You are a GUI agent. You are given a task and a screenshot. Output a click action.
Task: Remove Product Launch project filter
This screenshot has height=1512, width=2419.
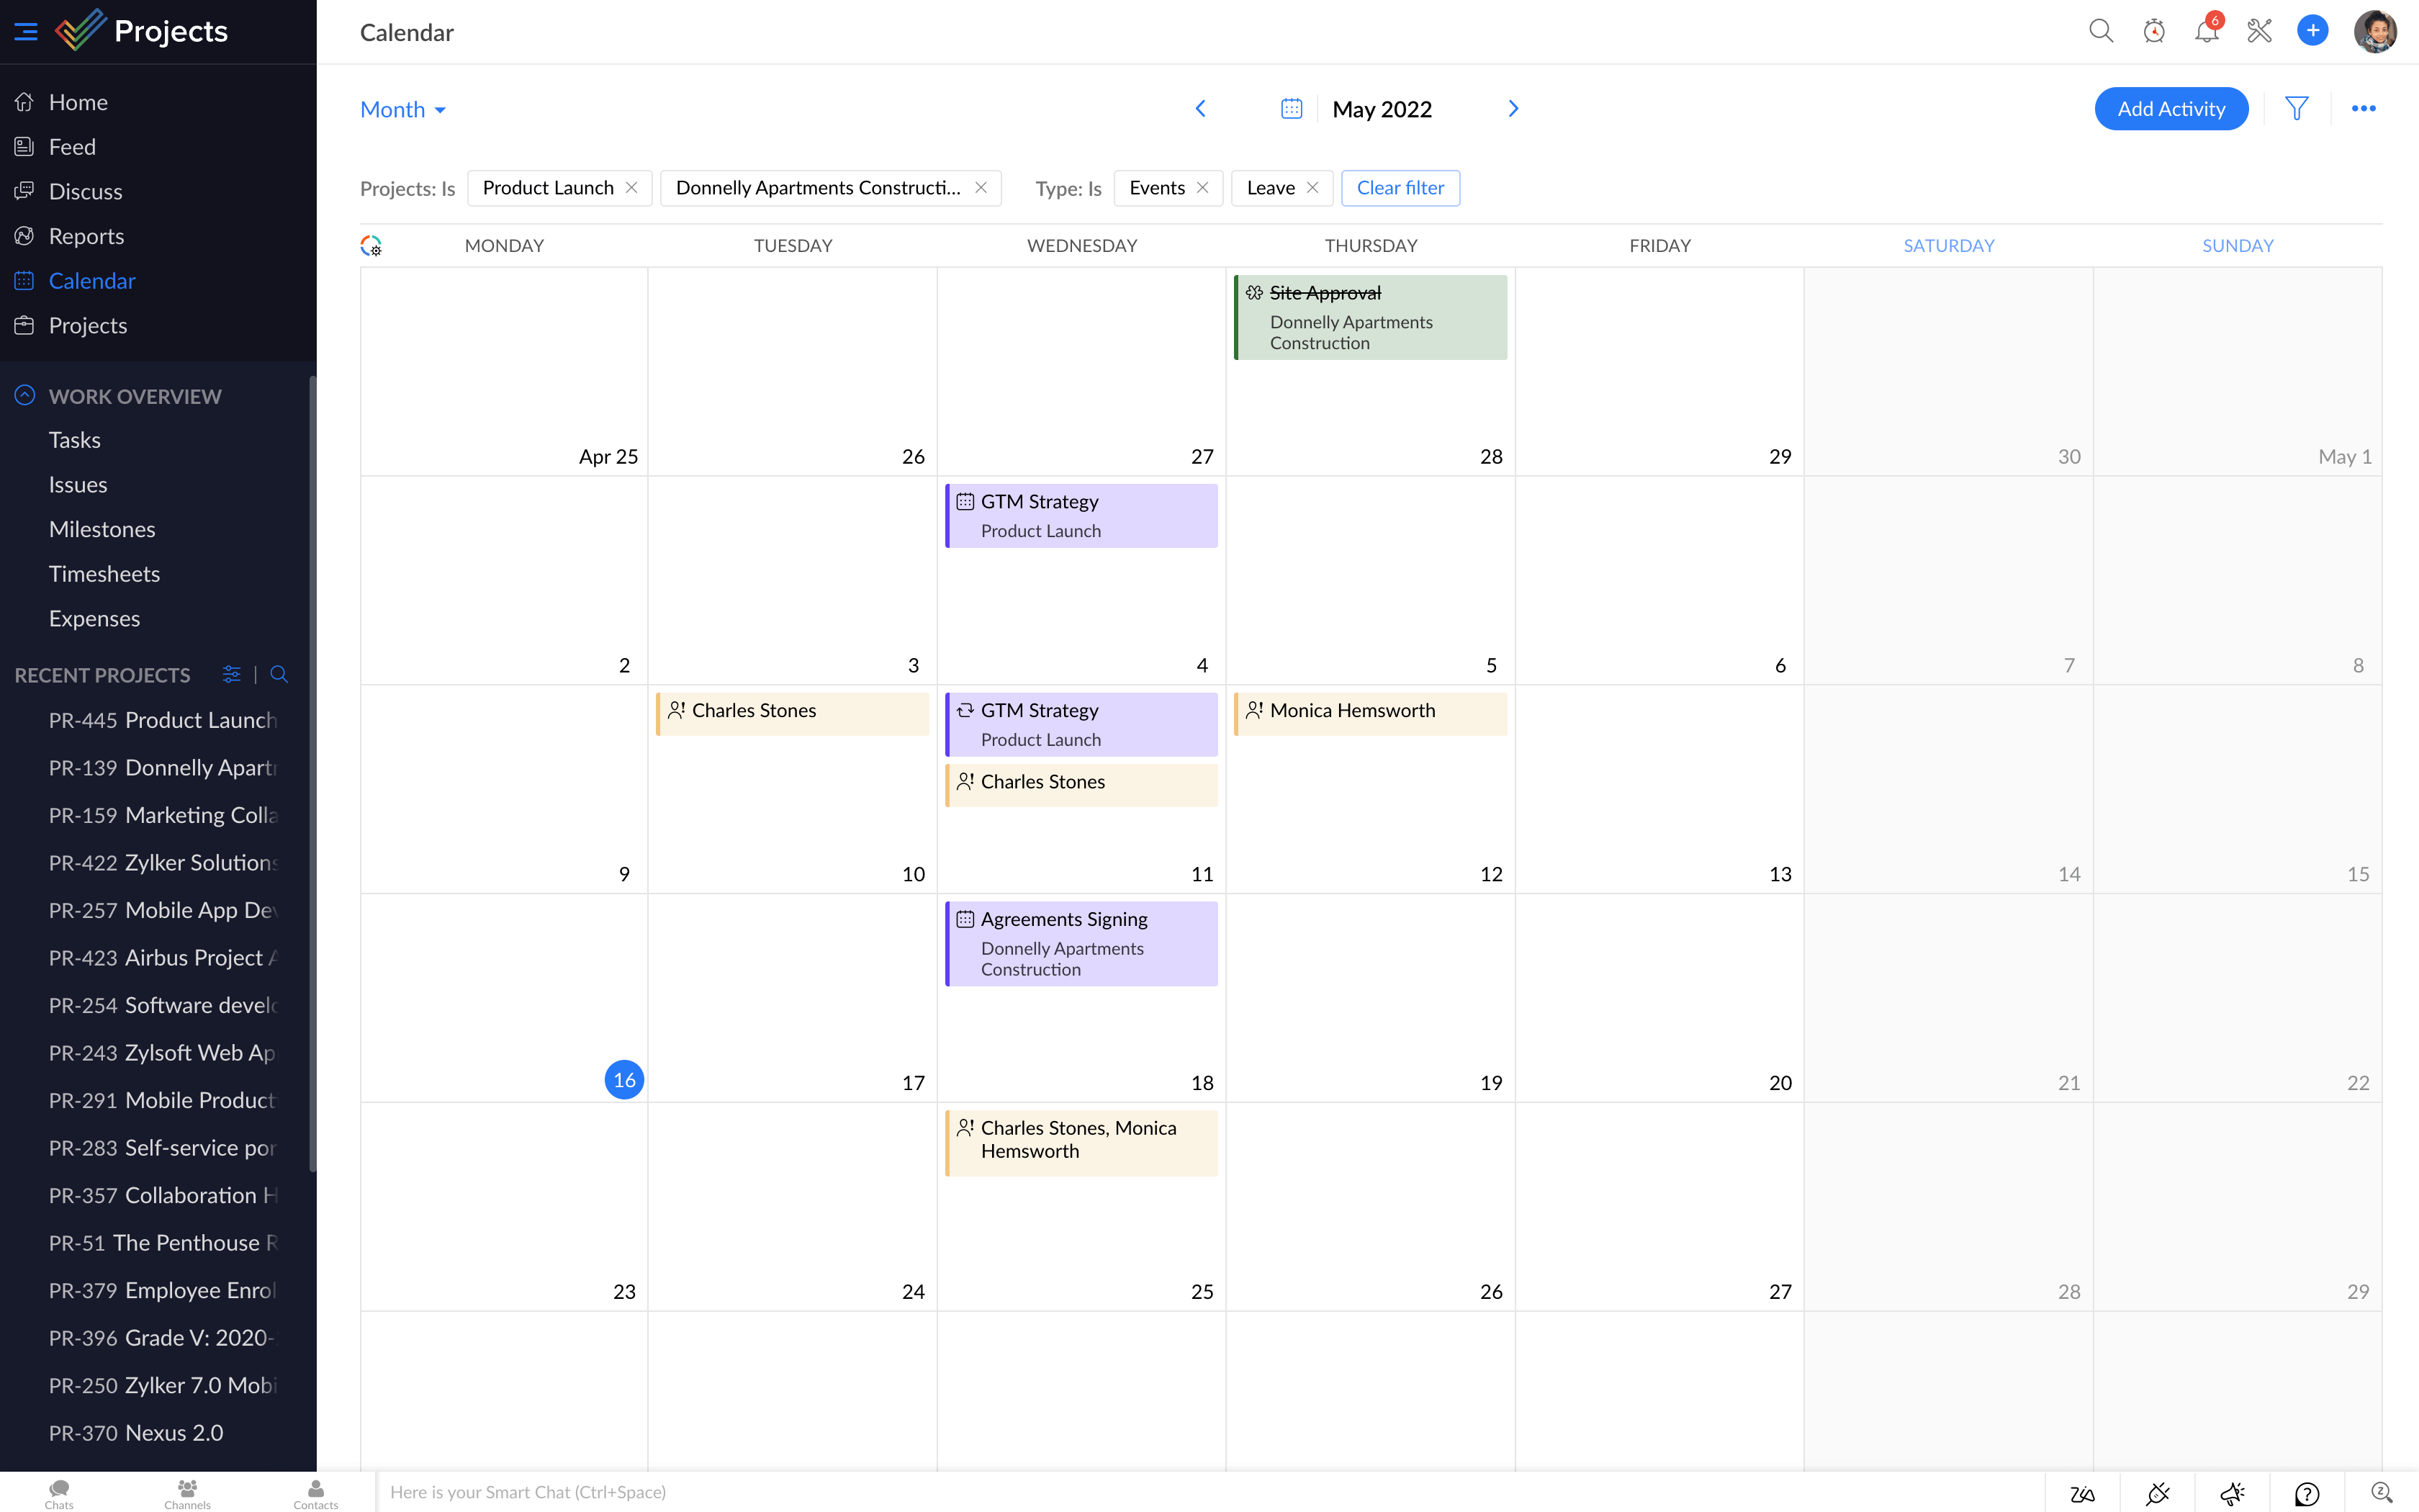631,188
